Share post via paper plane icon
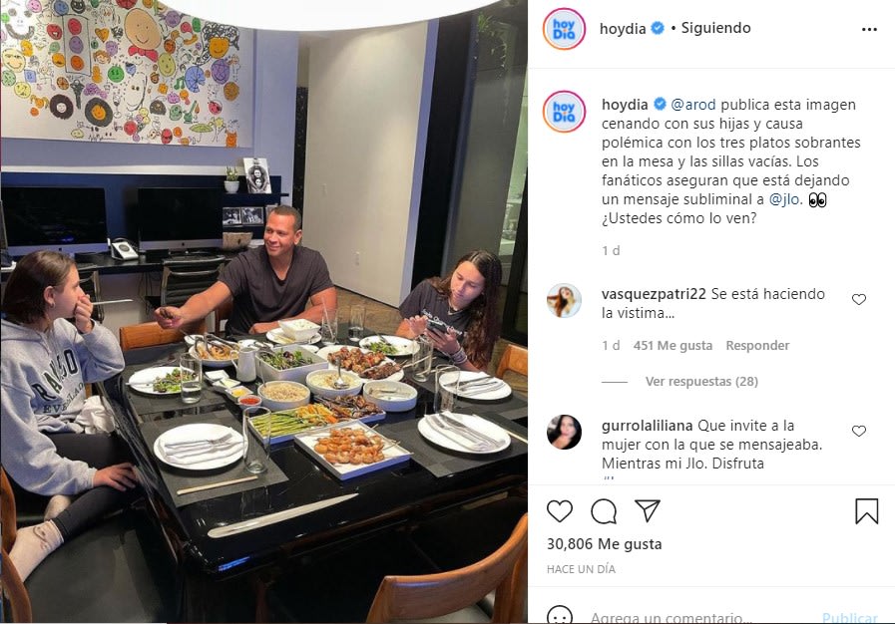 click(x=648, y=510)
